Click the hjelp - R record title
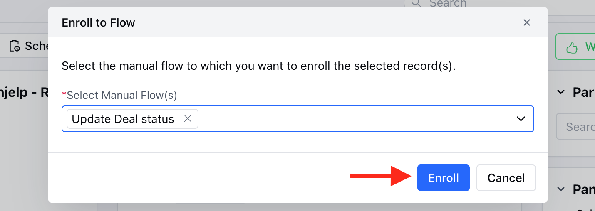595x211 pixels. point(24,92)
